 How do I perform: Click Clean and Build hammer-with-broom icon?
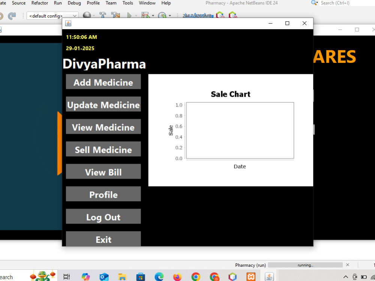(x=115, y=16)
